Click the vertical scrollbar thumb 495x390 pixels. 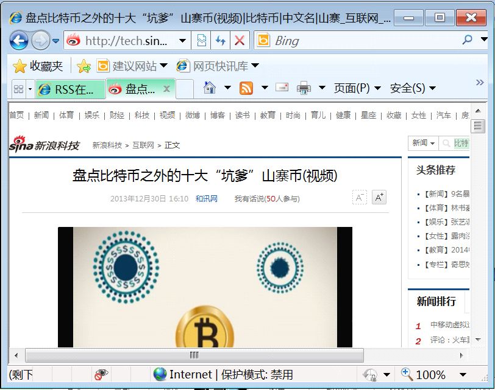478,127
